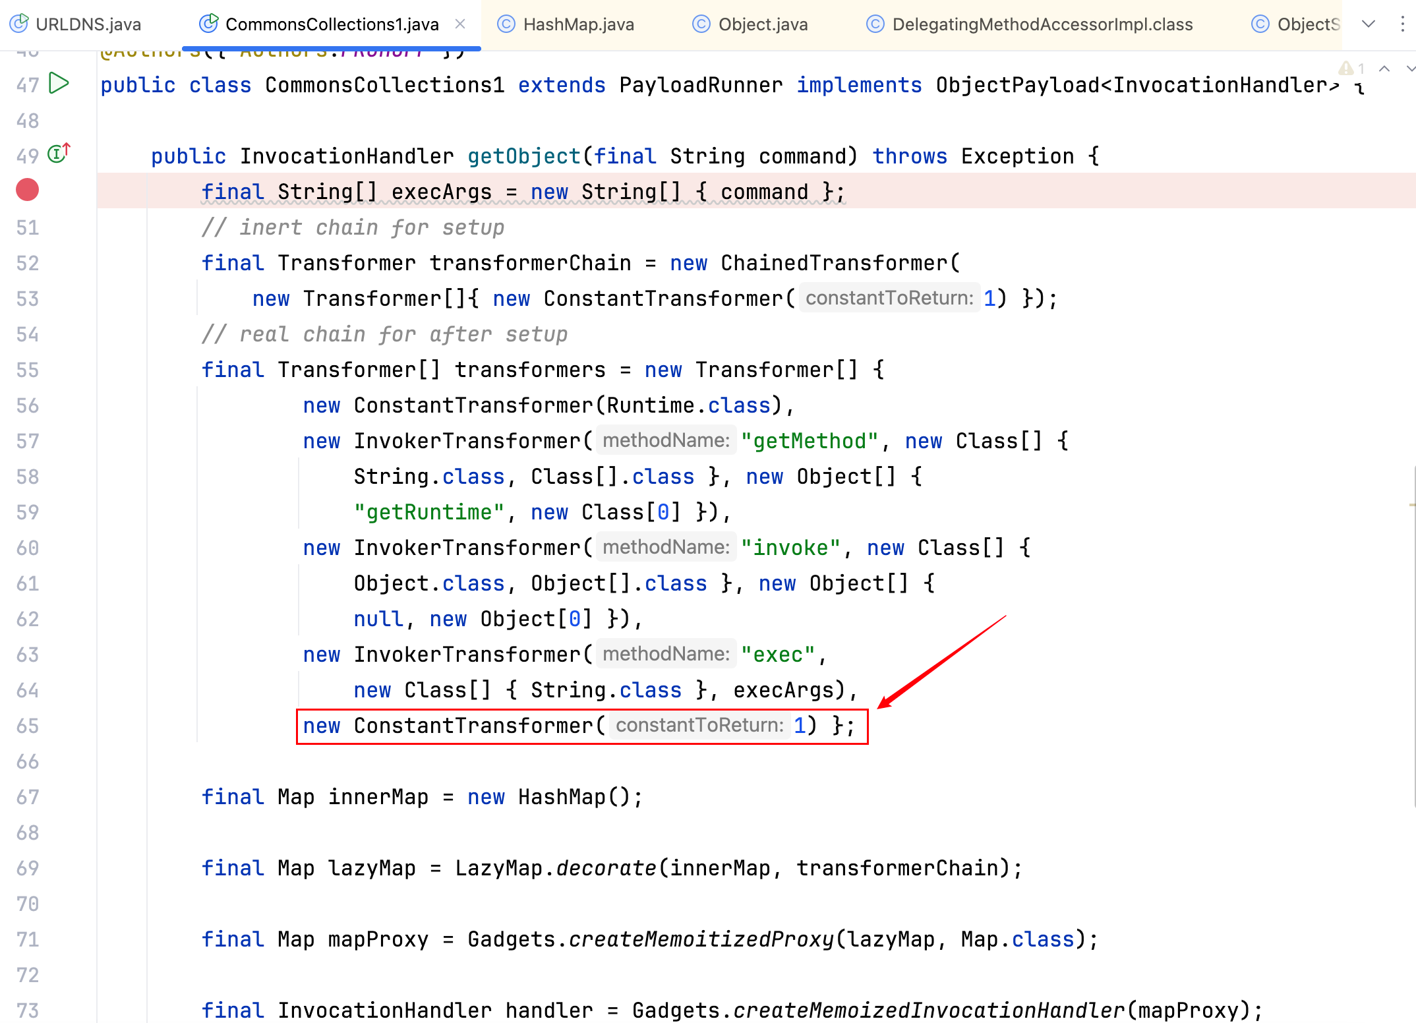The image size is (1416, 1023).
Task: Go to next highlighted problem arrow
Action: [x=1409, y=69]
